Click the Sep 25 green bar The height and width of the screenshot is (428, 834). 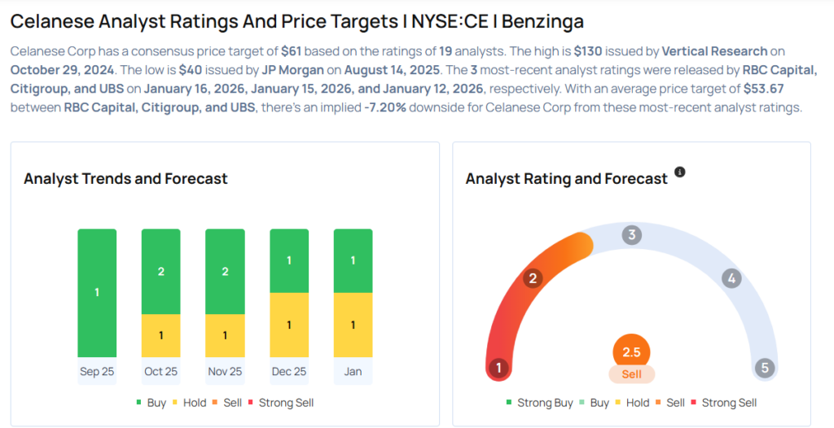(x=97, y=293)
